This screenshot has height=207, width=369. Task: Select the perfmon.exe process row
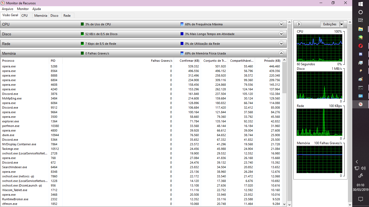coord(141,126)
